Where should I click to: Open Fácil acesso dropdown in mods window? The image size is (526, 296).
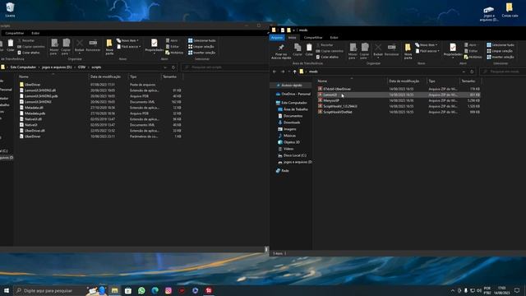pyautogui.click(x=427, y=51)
